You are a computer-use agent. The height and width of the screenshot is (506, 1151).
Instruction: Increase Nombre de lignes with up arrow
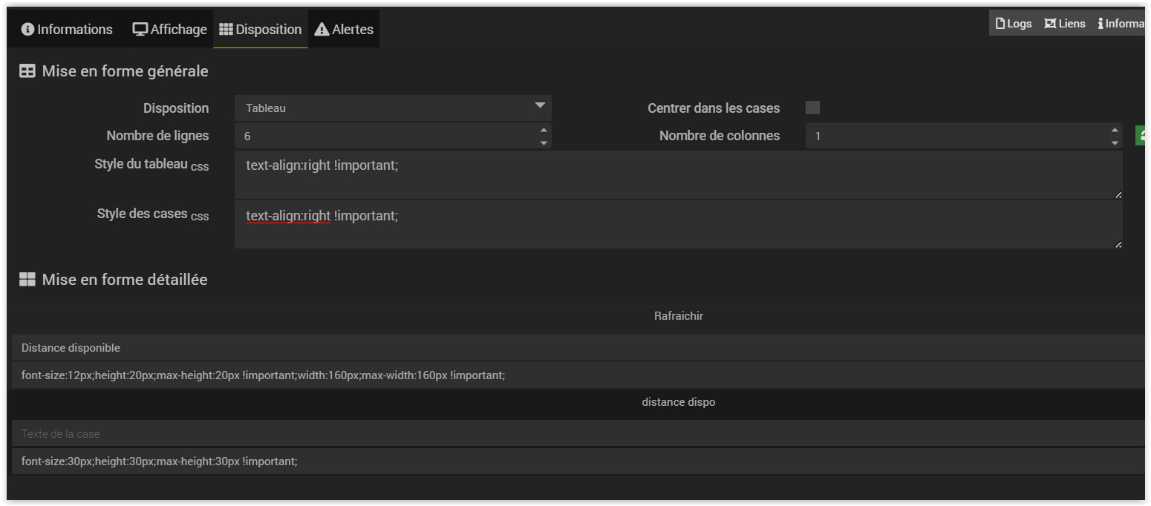(544, 130)
